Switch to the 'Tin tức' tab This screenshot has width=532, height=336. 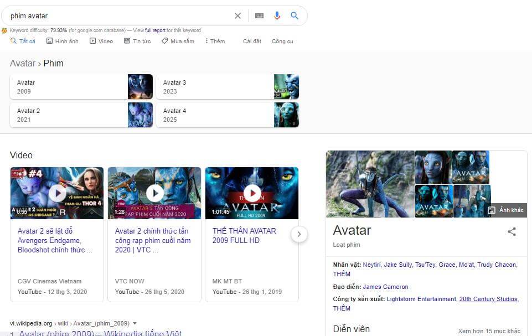click(137, 41)
